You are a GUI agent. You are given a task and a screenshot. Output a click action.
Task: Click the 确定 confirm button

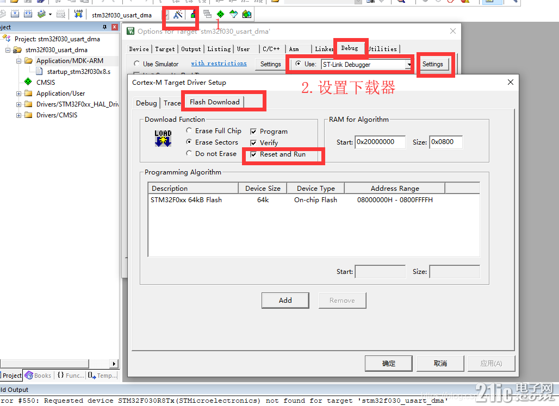pyautogui.click(x=389, y=363)
